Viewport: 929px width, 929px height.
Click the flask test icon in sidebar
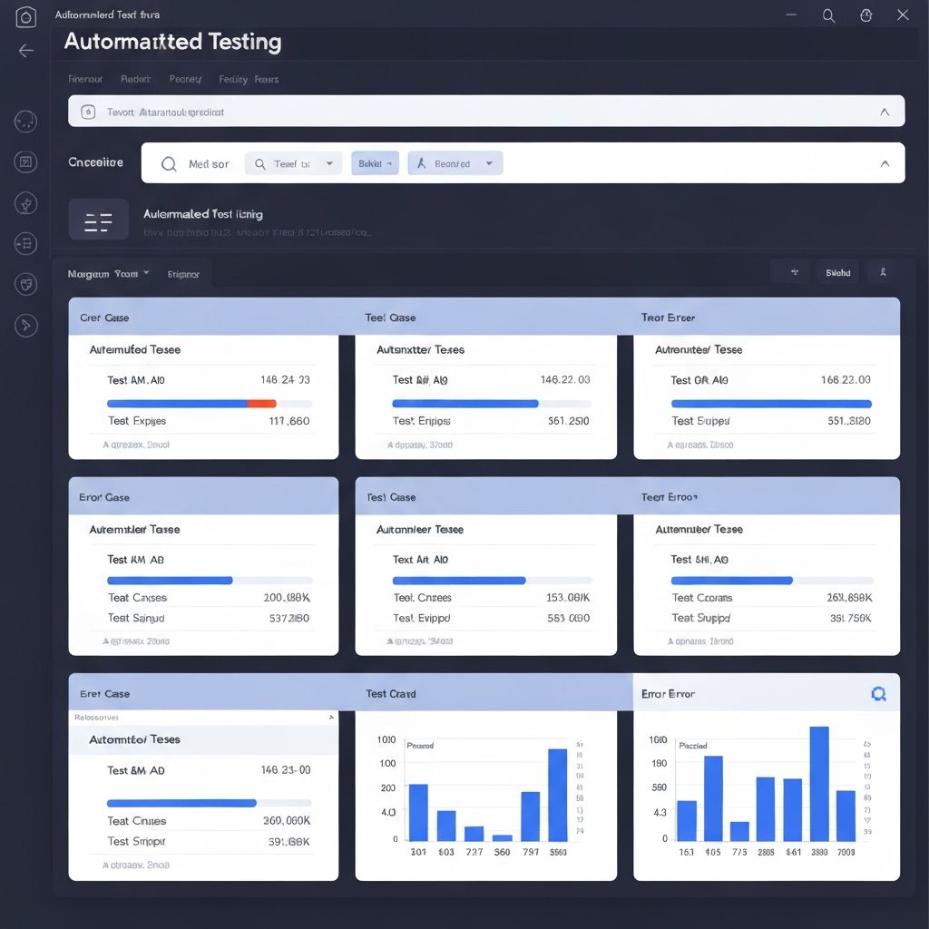(25, 203)
